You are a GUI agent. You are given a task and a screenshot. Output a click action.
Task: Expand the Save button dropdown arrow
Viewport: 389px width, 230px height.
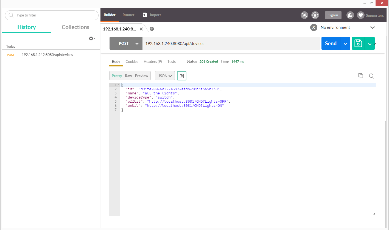[x=370, y=44]
